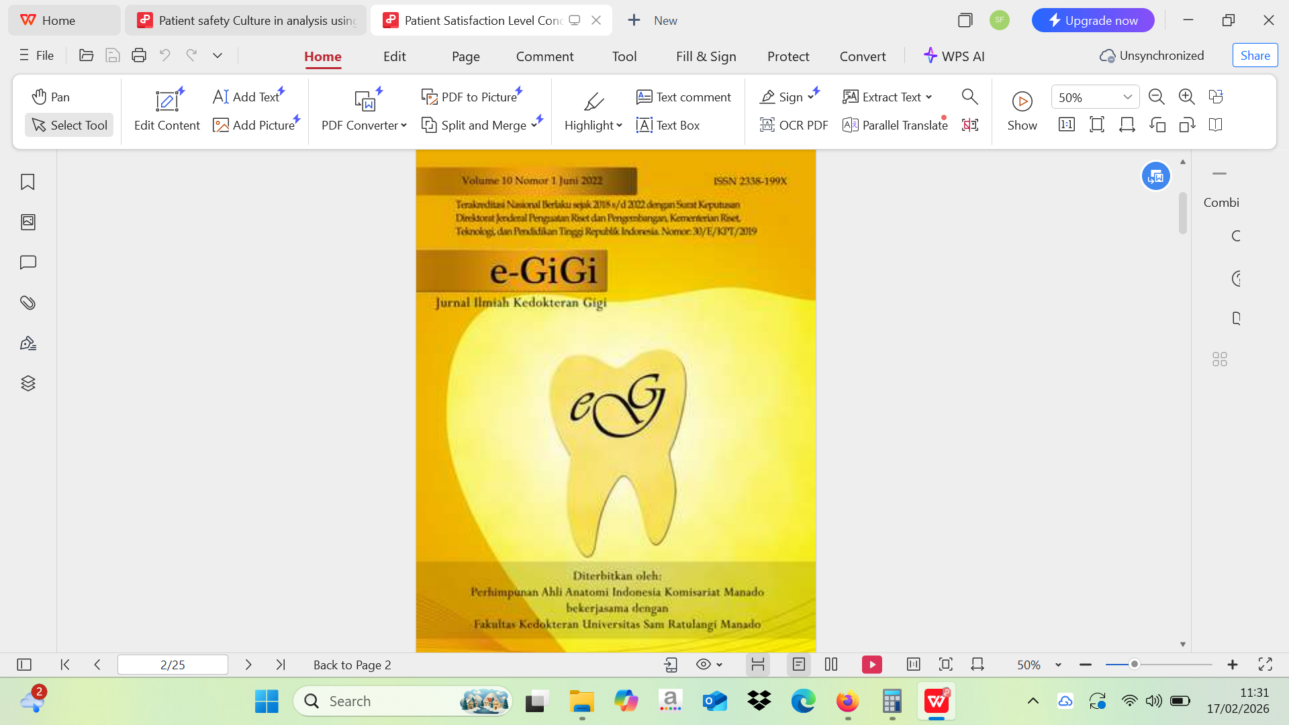Toggle the navigation pane in status bar
The height and width of the screenshot is (725, 1289).
pos(24,665)
